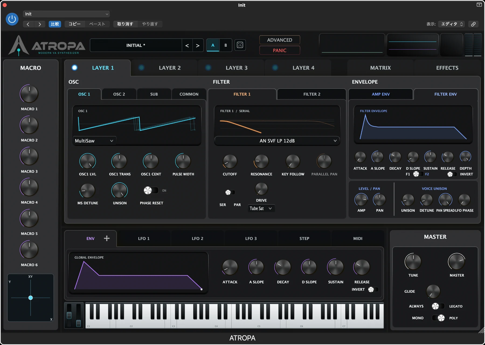Select next Atropa patch arrow
This screenshot has width=485, height=345.
click(198, 46)
